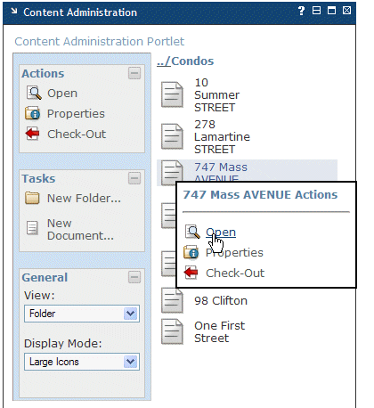
Task: Click the 98 Clifton document icon
Action: pyautogui.click(x=172, y=300)
